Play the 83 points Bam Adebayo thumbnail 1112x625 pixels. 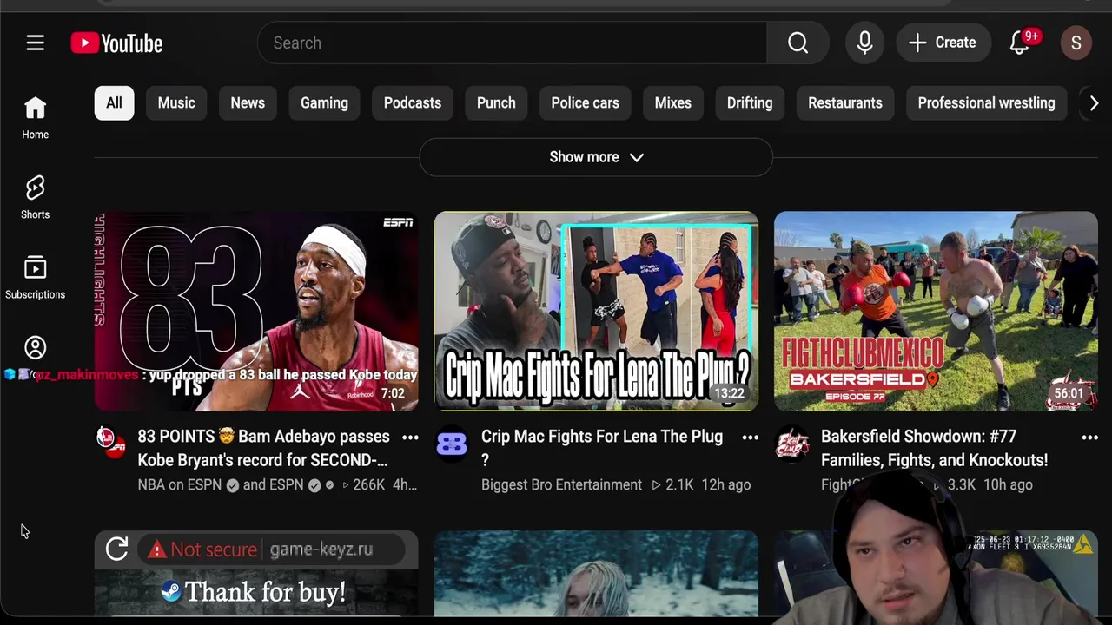[x=256, y=311]
